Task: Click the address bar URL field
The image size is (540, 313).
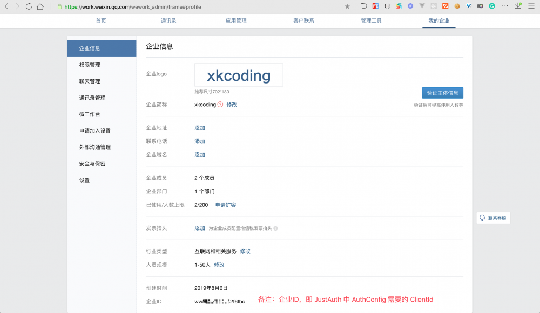Action: click(x=124, y=6)
